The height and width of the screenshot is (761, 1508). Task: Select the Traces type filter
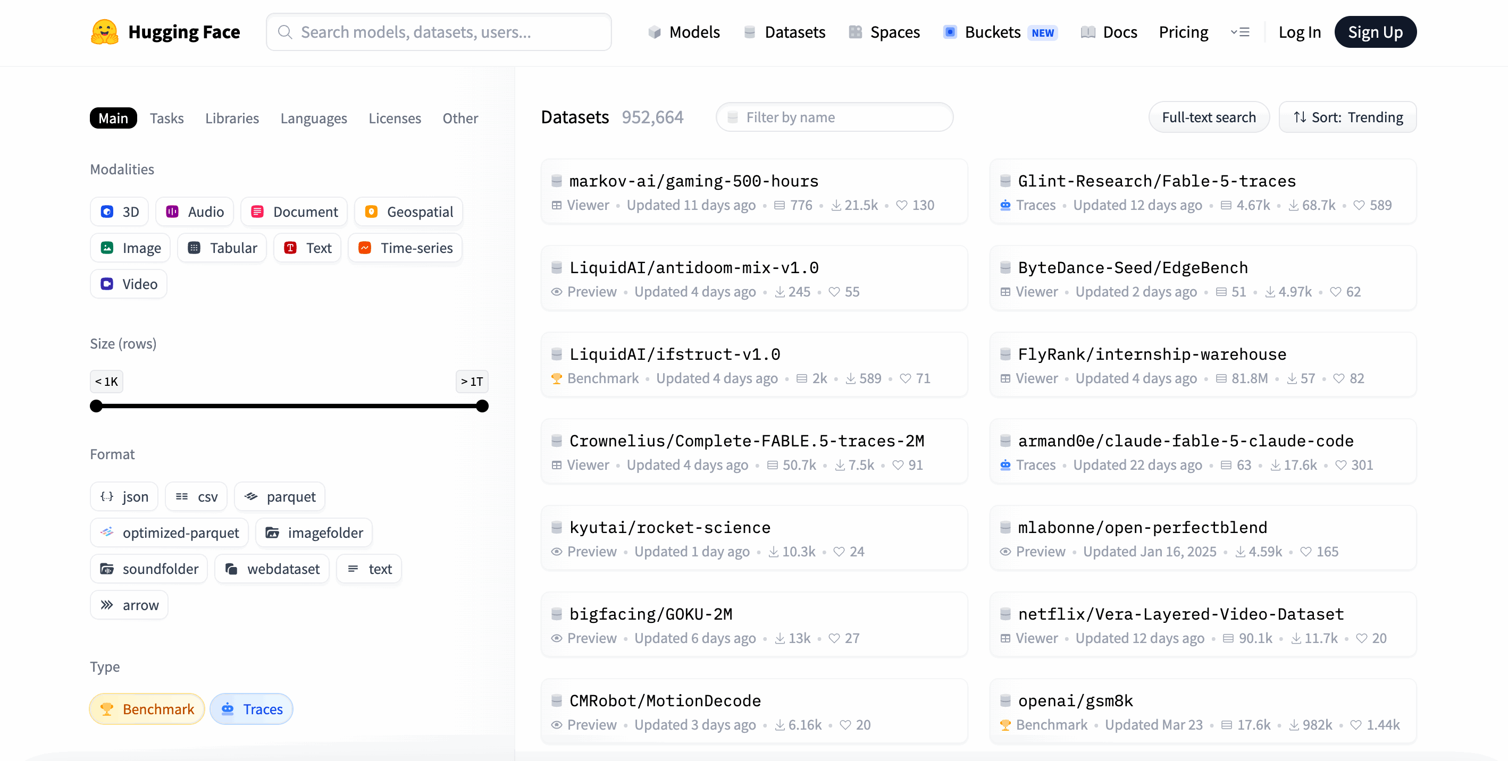(252, 709)
